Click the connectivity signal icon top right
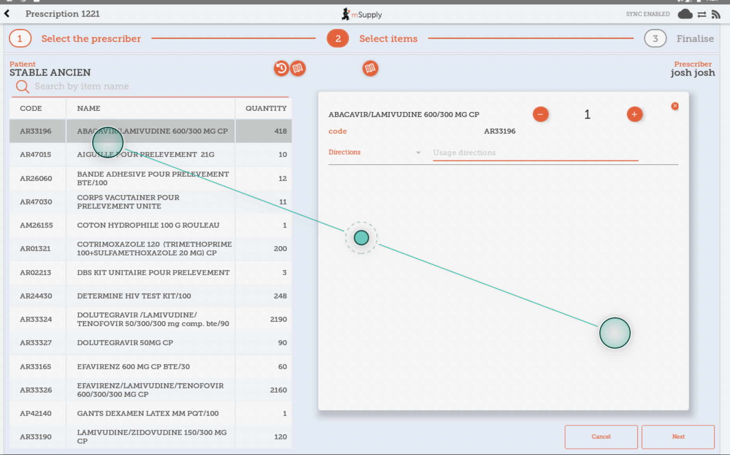 (716, 13)
